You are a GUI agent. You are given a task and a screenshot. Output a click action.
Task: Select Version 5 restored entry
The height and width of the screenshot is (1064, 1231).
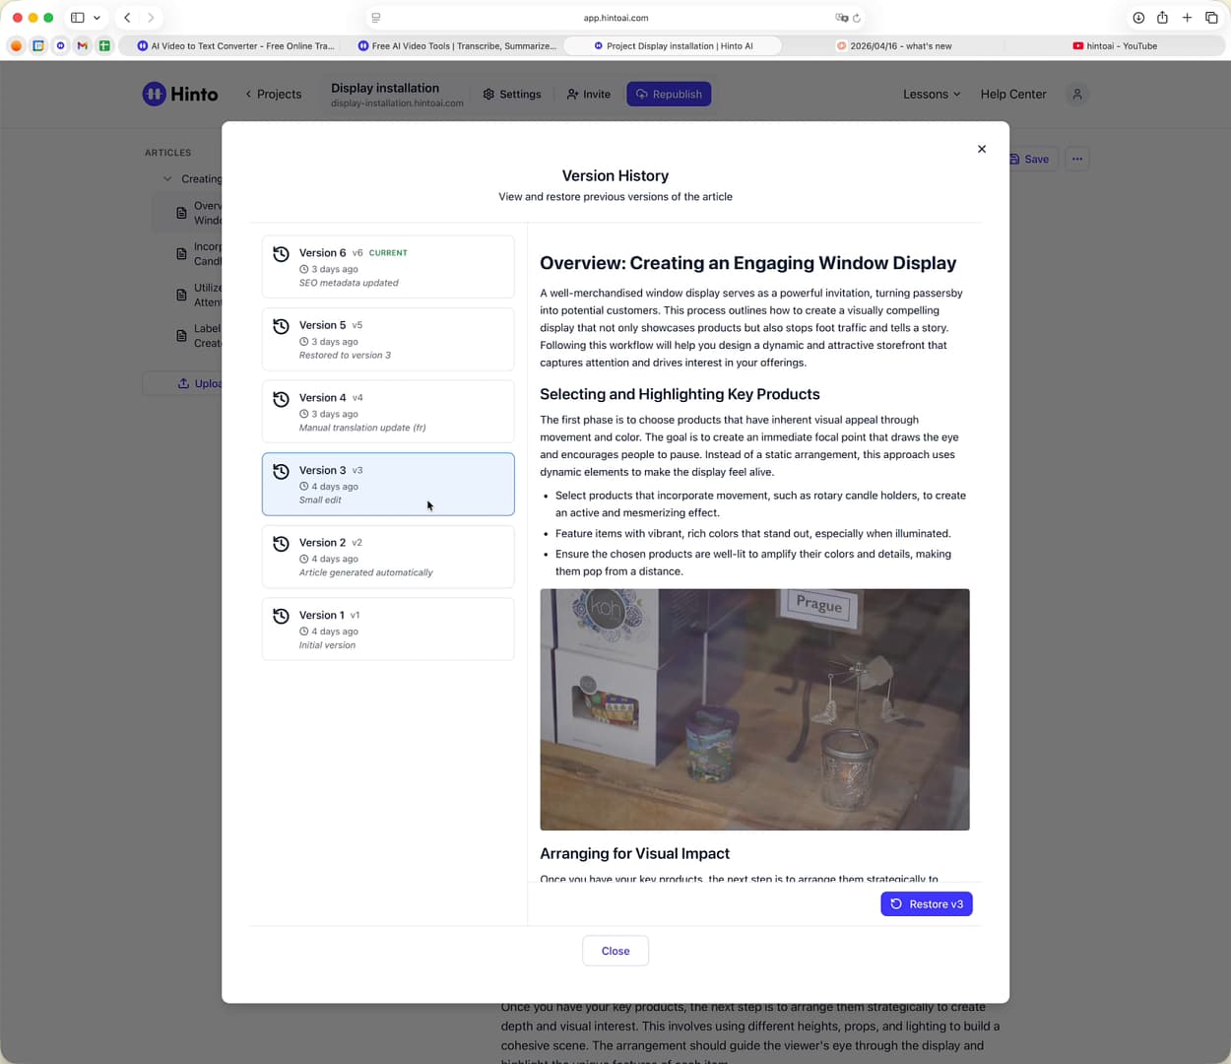pos(388,339)
